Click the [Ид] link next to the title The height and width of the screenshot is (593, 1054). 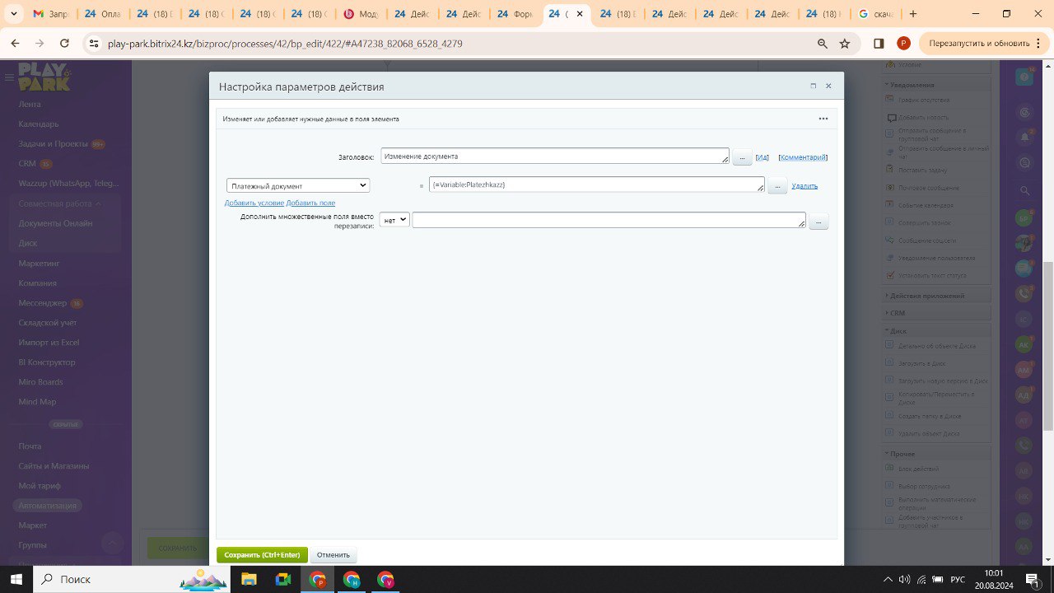point(762,157)
